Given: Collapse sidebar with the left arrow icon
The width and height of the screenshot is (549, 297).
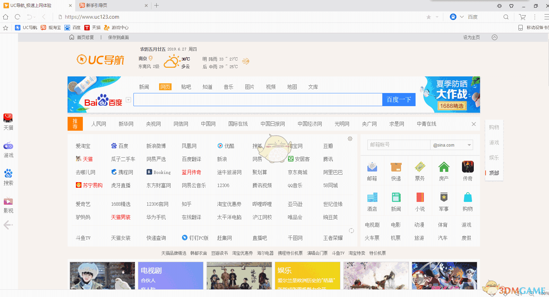Looking at the screenshot, I should point(8,225).
